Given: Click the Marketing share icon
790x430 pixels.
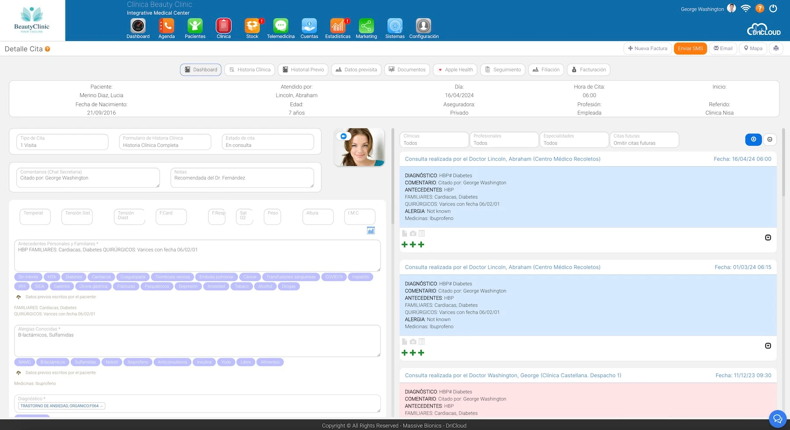Looking at the screenshot, I should tap(366, 26).
